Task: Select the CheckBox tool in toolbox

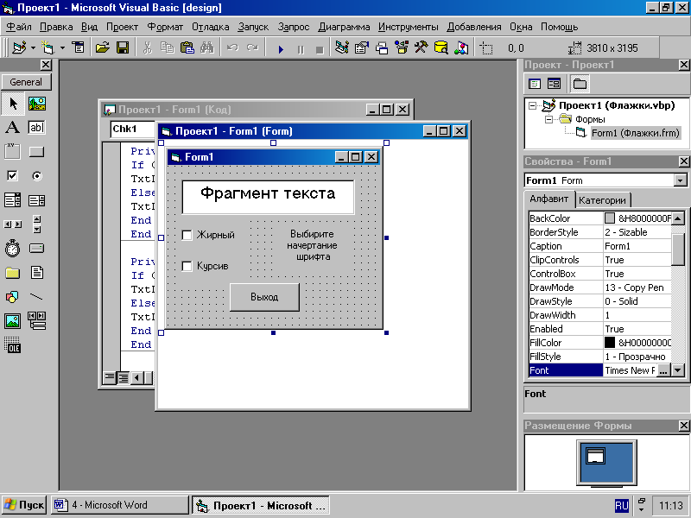Action: click(12, 176)
